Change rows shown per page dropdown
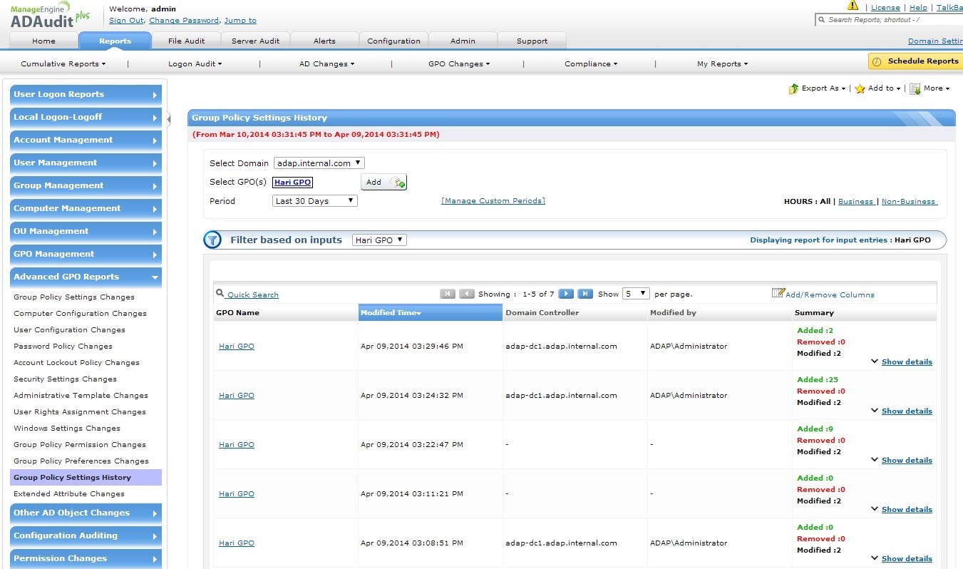The image size is (963, 569). click(x=635, y=294)
